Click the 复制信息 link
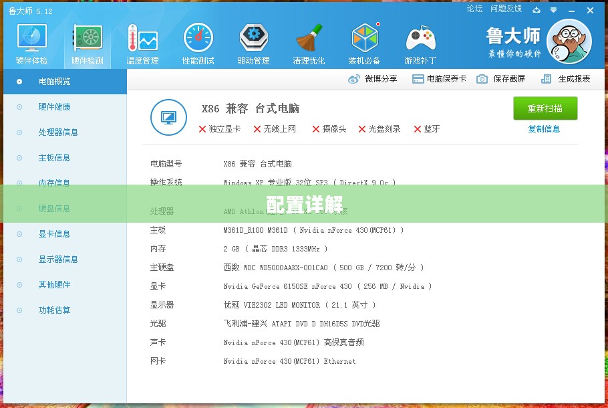608x408 pixels. (x=544, y=129)
